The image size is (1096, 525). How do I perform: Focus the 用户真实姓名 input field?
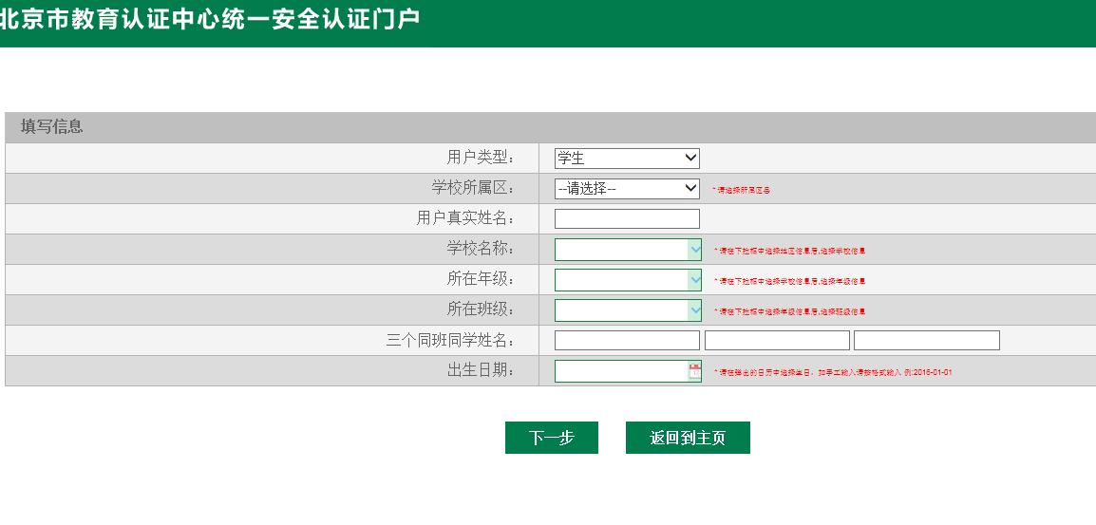click(627, 218)
